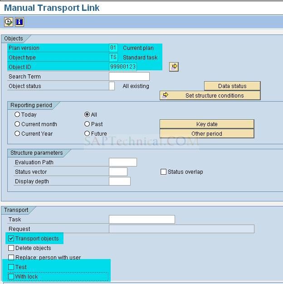Click the Objects group header
Image resolution: width=283 pixels, height=284 pixels.
coord(14,39)
